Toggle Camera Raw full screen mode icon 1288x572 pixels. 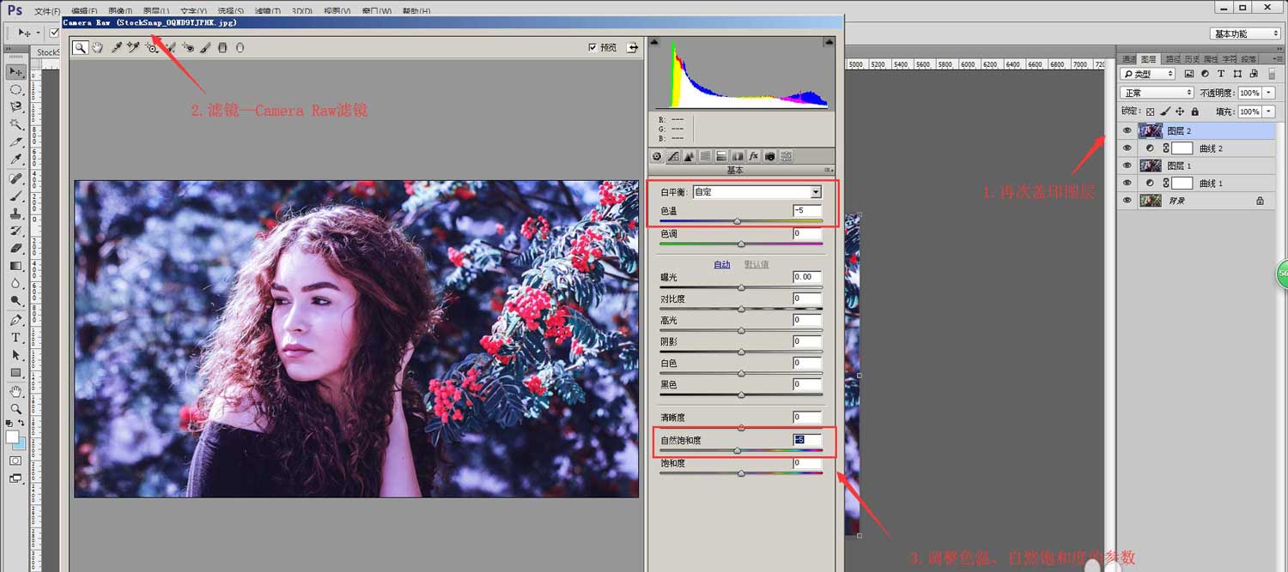tap(633, 48)
